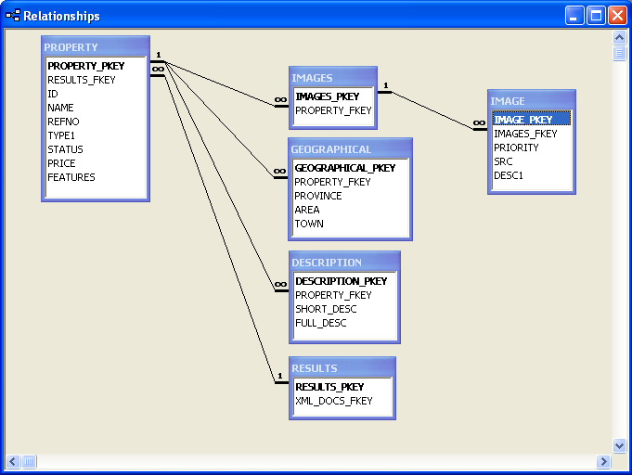Select the DESCRIPTION table title bar
The height and width of the screenshot is (475, 632).
pos(344,263)
